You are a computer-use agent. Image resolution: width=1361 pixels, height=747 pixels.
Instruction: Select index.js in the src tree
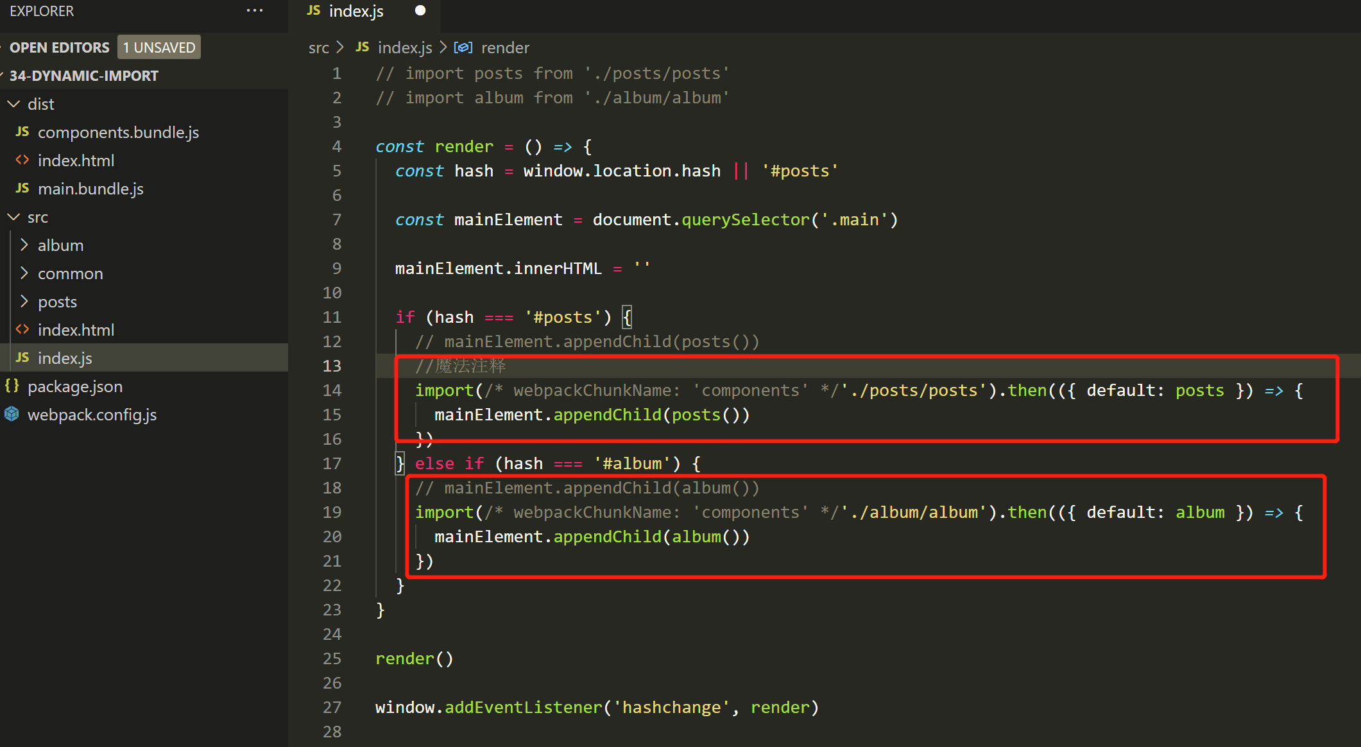pyautogui.click(x=65, y=357)
